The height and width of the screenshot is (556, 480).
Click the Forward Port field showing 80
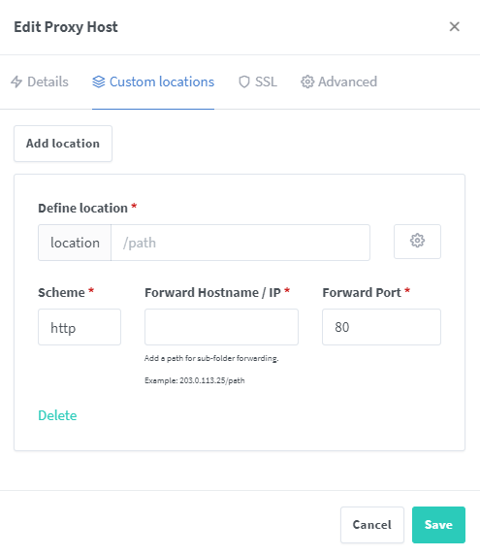pyautogui.click(x=381, y=327)
